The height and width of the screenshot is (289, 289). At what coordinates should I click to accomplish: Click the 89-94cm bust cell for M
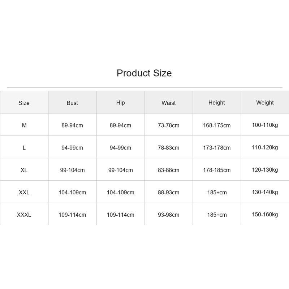(x=72, y=125)
